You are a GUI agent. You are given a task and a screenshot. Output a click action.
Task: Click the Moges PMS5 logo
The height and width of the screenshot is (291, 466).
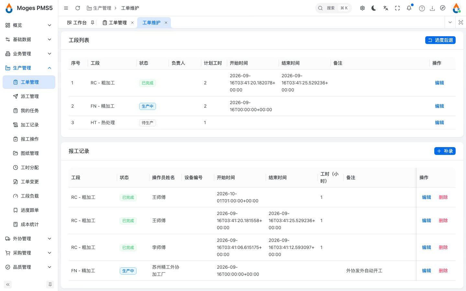[x=29, y=8]
